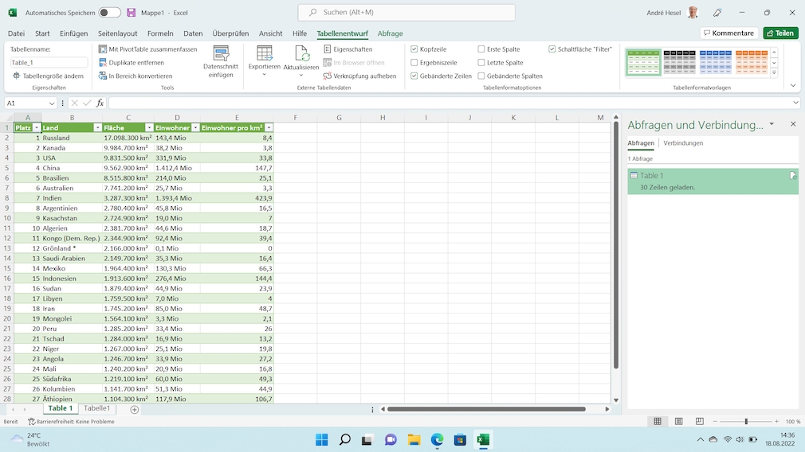Open Microsoft Edge from the taskbar
This screenshot has width=805, height=452.
pyautogui.click(x=437, y=439)
